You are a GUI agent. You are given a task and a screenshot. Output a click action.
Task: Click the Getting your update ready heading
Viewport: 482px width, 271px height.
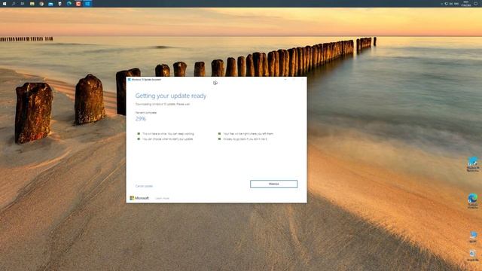pos(171,96)
